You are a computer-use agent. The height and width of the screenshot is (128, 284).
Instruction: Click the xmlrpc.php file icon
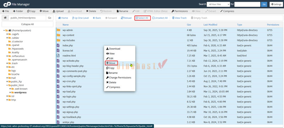[x=58, y=122]
